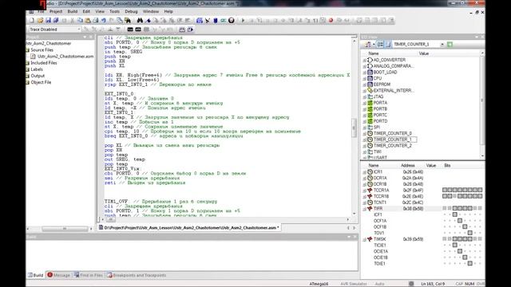Click the Start Debugging play arrow

point(243,21)
